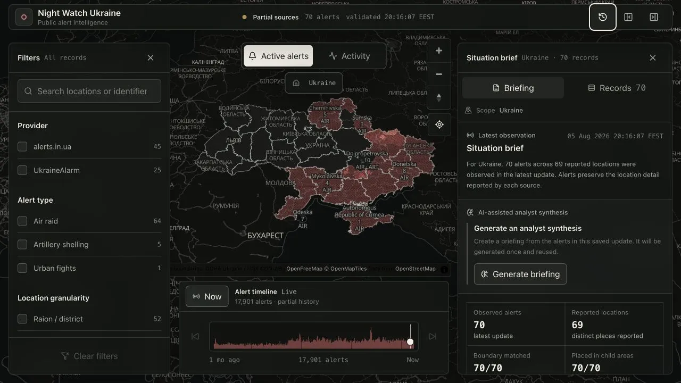Click the locate target icon on map
The height and width of the screenshot is (383, 681).
point(439,124)
